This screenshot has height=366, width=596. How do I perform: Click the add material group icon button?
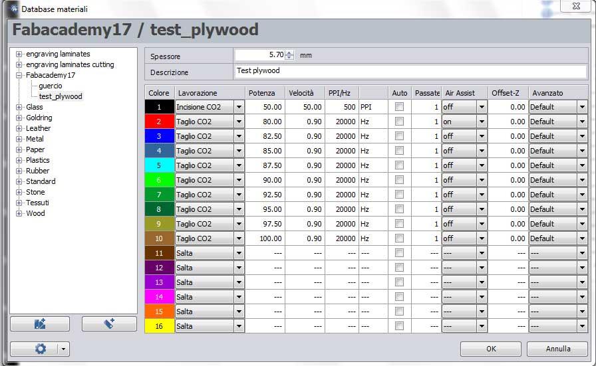click(x=40, y=324)
